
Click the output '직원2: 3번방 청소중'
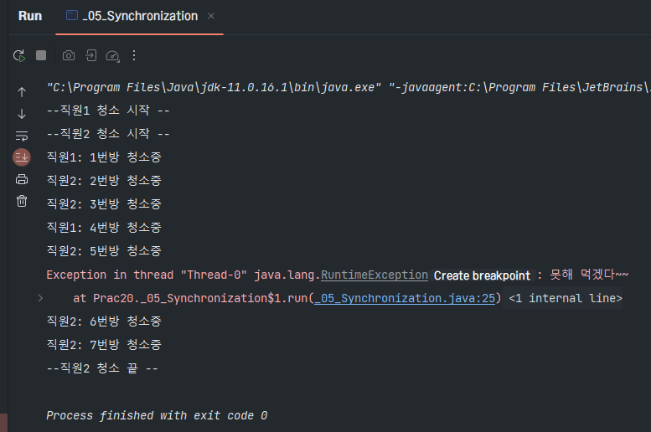click(104, 204)
